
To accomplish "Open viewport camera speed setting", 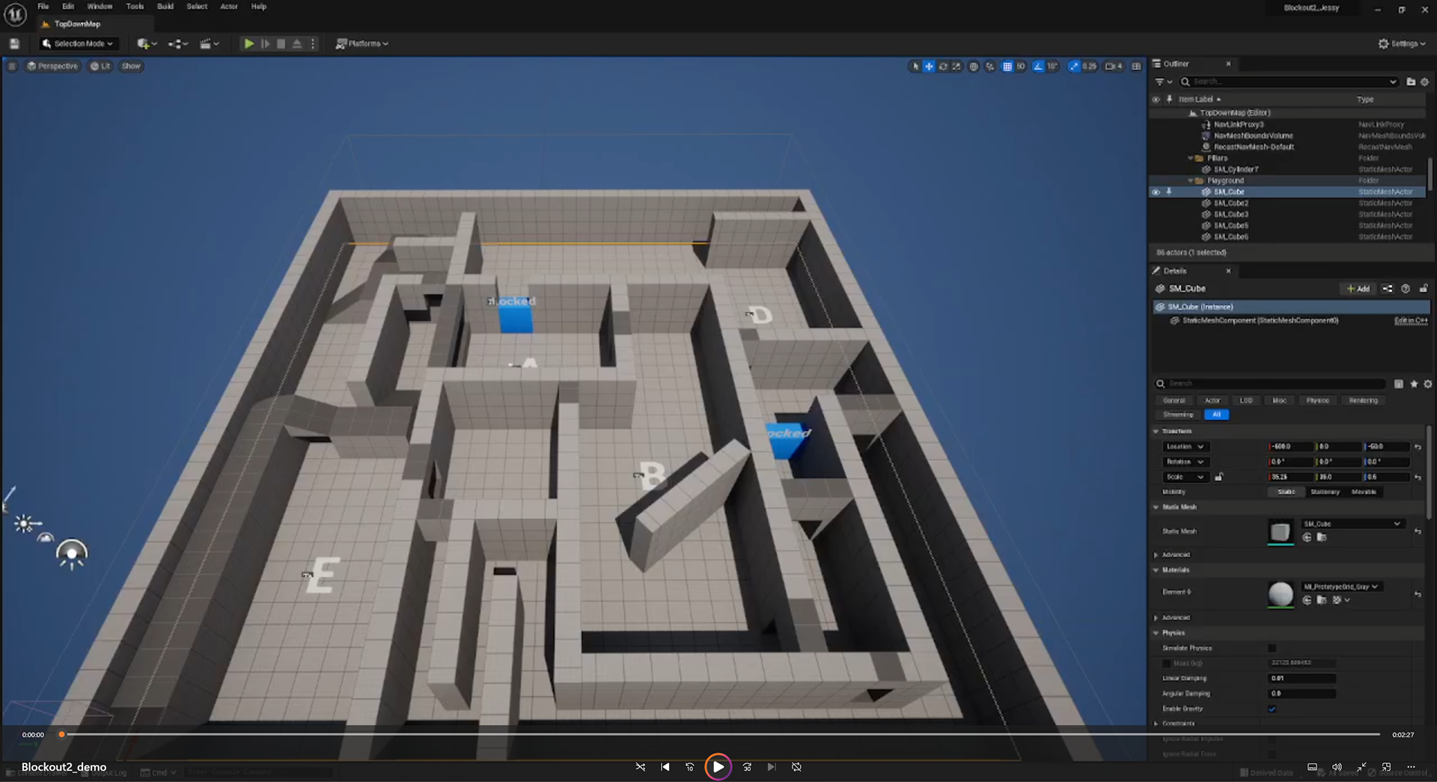I will [x=1114, y=67].
